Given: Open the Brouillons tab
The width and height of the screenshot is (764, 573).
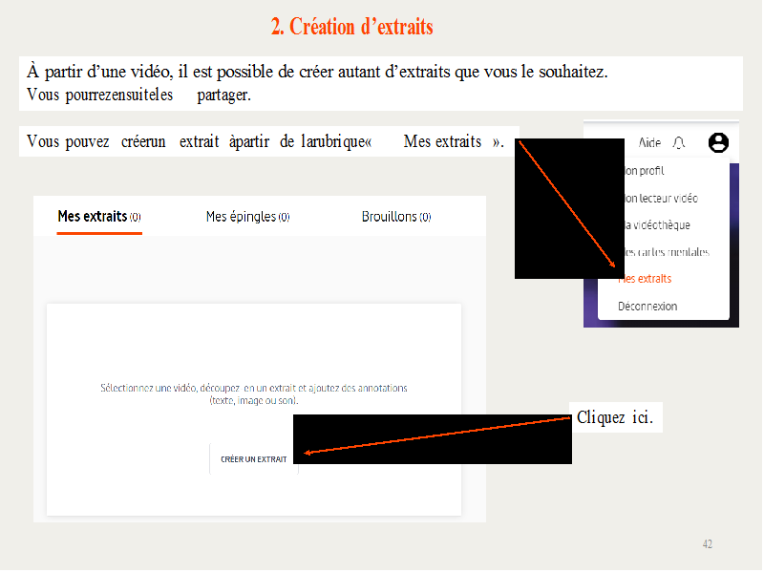Looking at the screenshot, I should pyautogui.click(x=395, y=217).
